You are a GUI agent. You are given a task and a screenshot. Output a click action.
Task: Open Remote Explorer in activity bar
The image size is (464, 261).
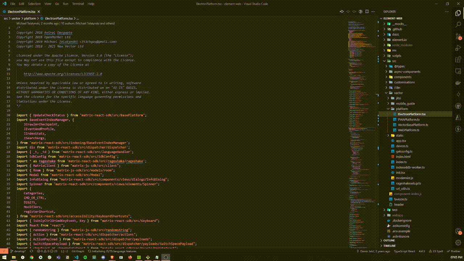(x=458, y=71)
